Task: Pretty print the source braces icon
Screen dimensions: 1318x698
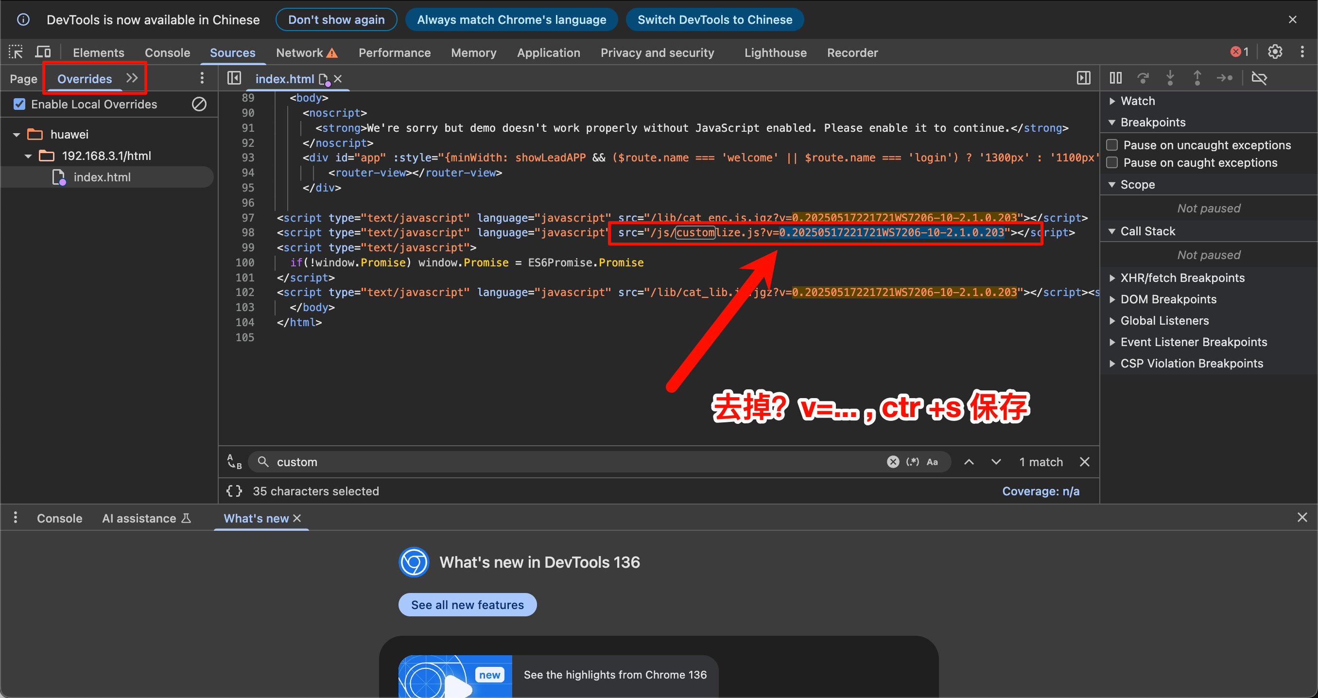Action: click(234, 491)
